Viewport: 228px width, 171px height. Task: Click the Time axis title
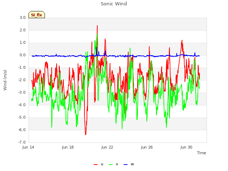[x=202, y=153]
